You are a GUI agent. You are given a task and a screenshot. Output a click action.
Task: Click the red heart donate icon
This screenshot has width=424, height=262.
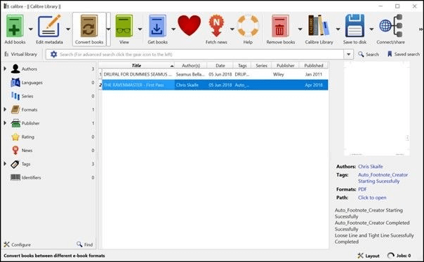coord(190,26)
